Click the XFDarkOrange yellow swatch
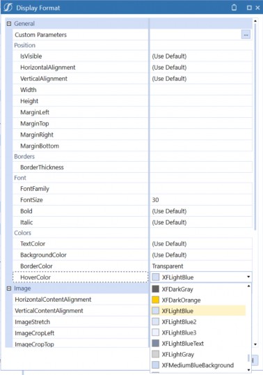The height and width of the screenshot is (375, 263). click(x=155, y=300)
